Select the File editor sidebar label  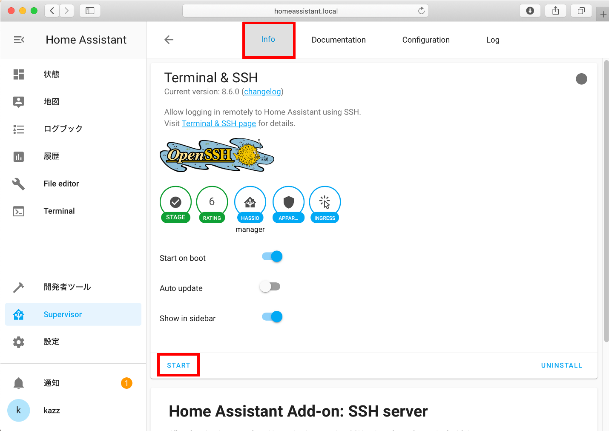[x=61, y=184]
